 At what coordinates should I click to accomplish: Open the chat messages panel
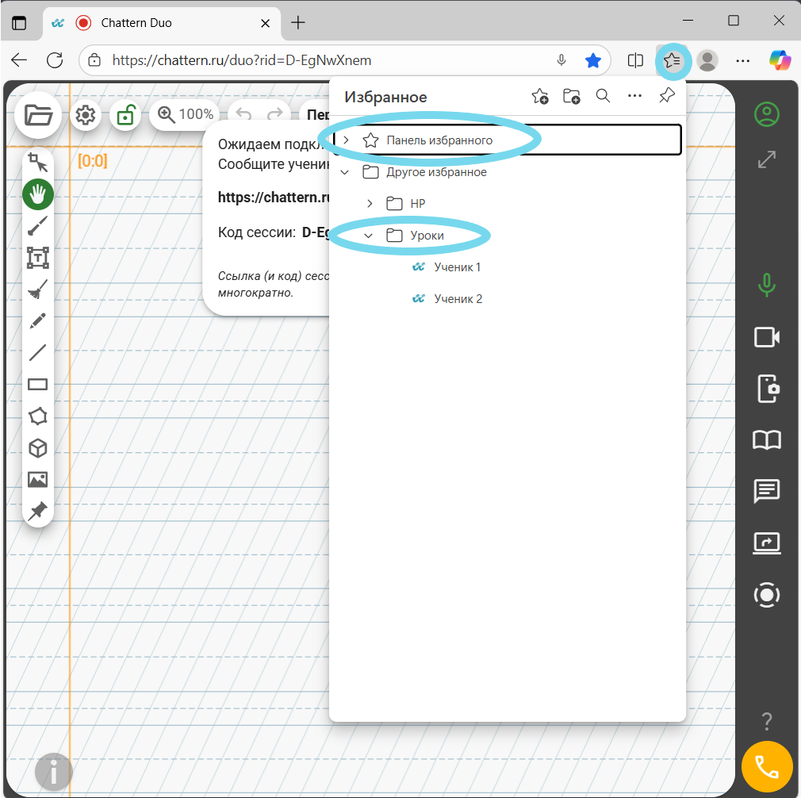click(766, 492)
